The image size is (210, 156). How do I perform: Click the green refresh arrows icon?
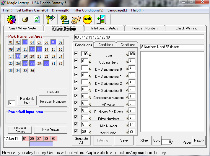(x=37, y=19)
